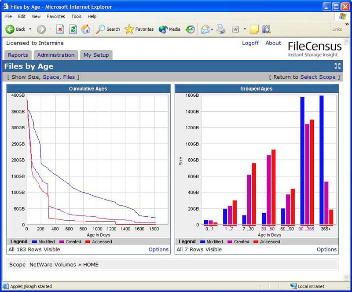Expand report with the full-screen icon
Viewport: 352px width, 292px height.
coord(337,66)
